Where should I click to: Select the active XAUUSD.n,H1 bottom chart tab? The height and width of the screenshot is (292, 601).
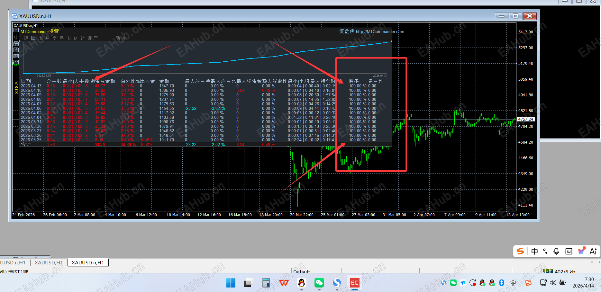click(88, 262)
